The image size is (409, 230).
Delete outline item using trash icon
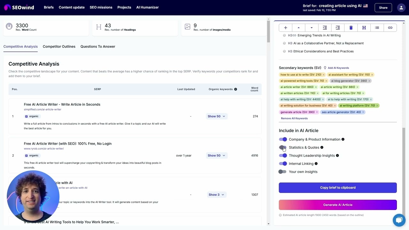[351, 28]
